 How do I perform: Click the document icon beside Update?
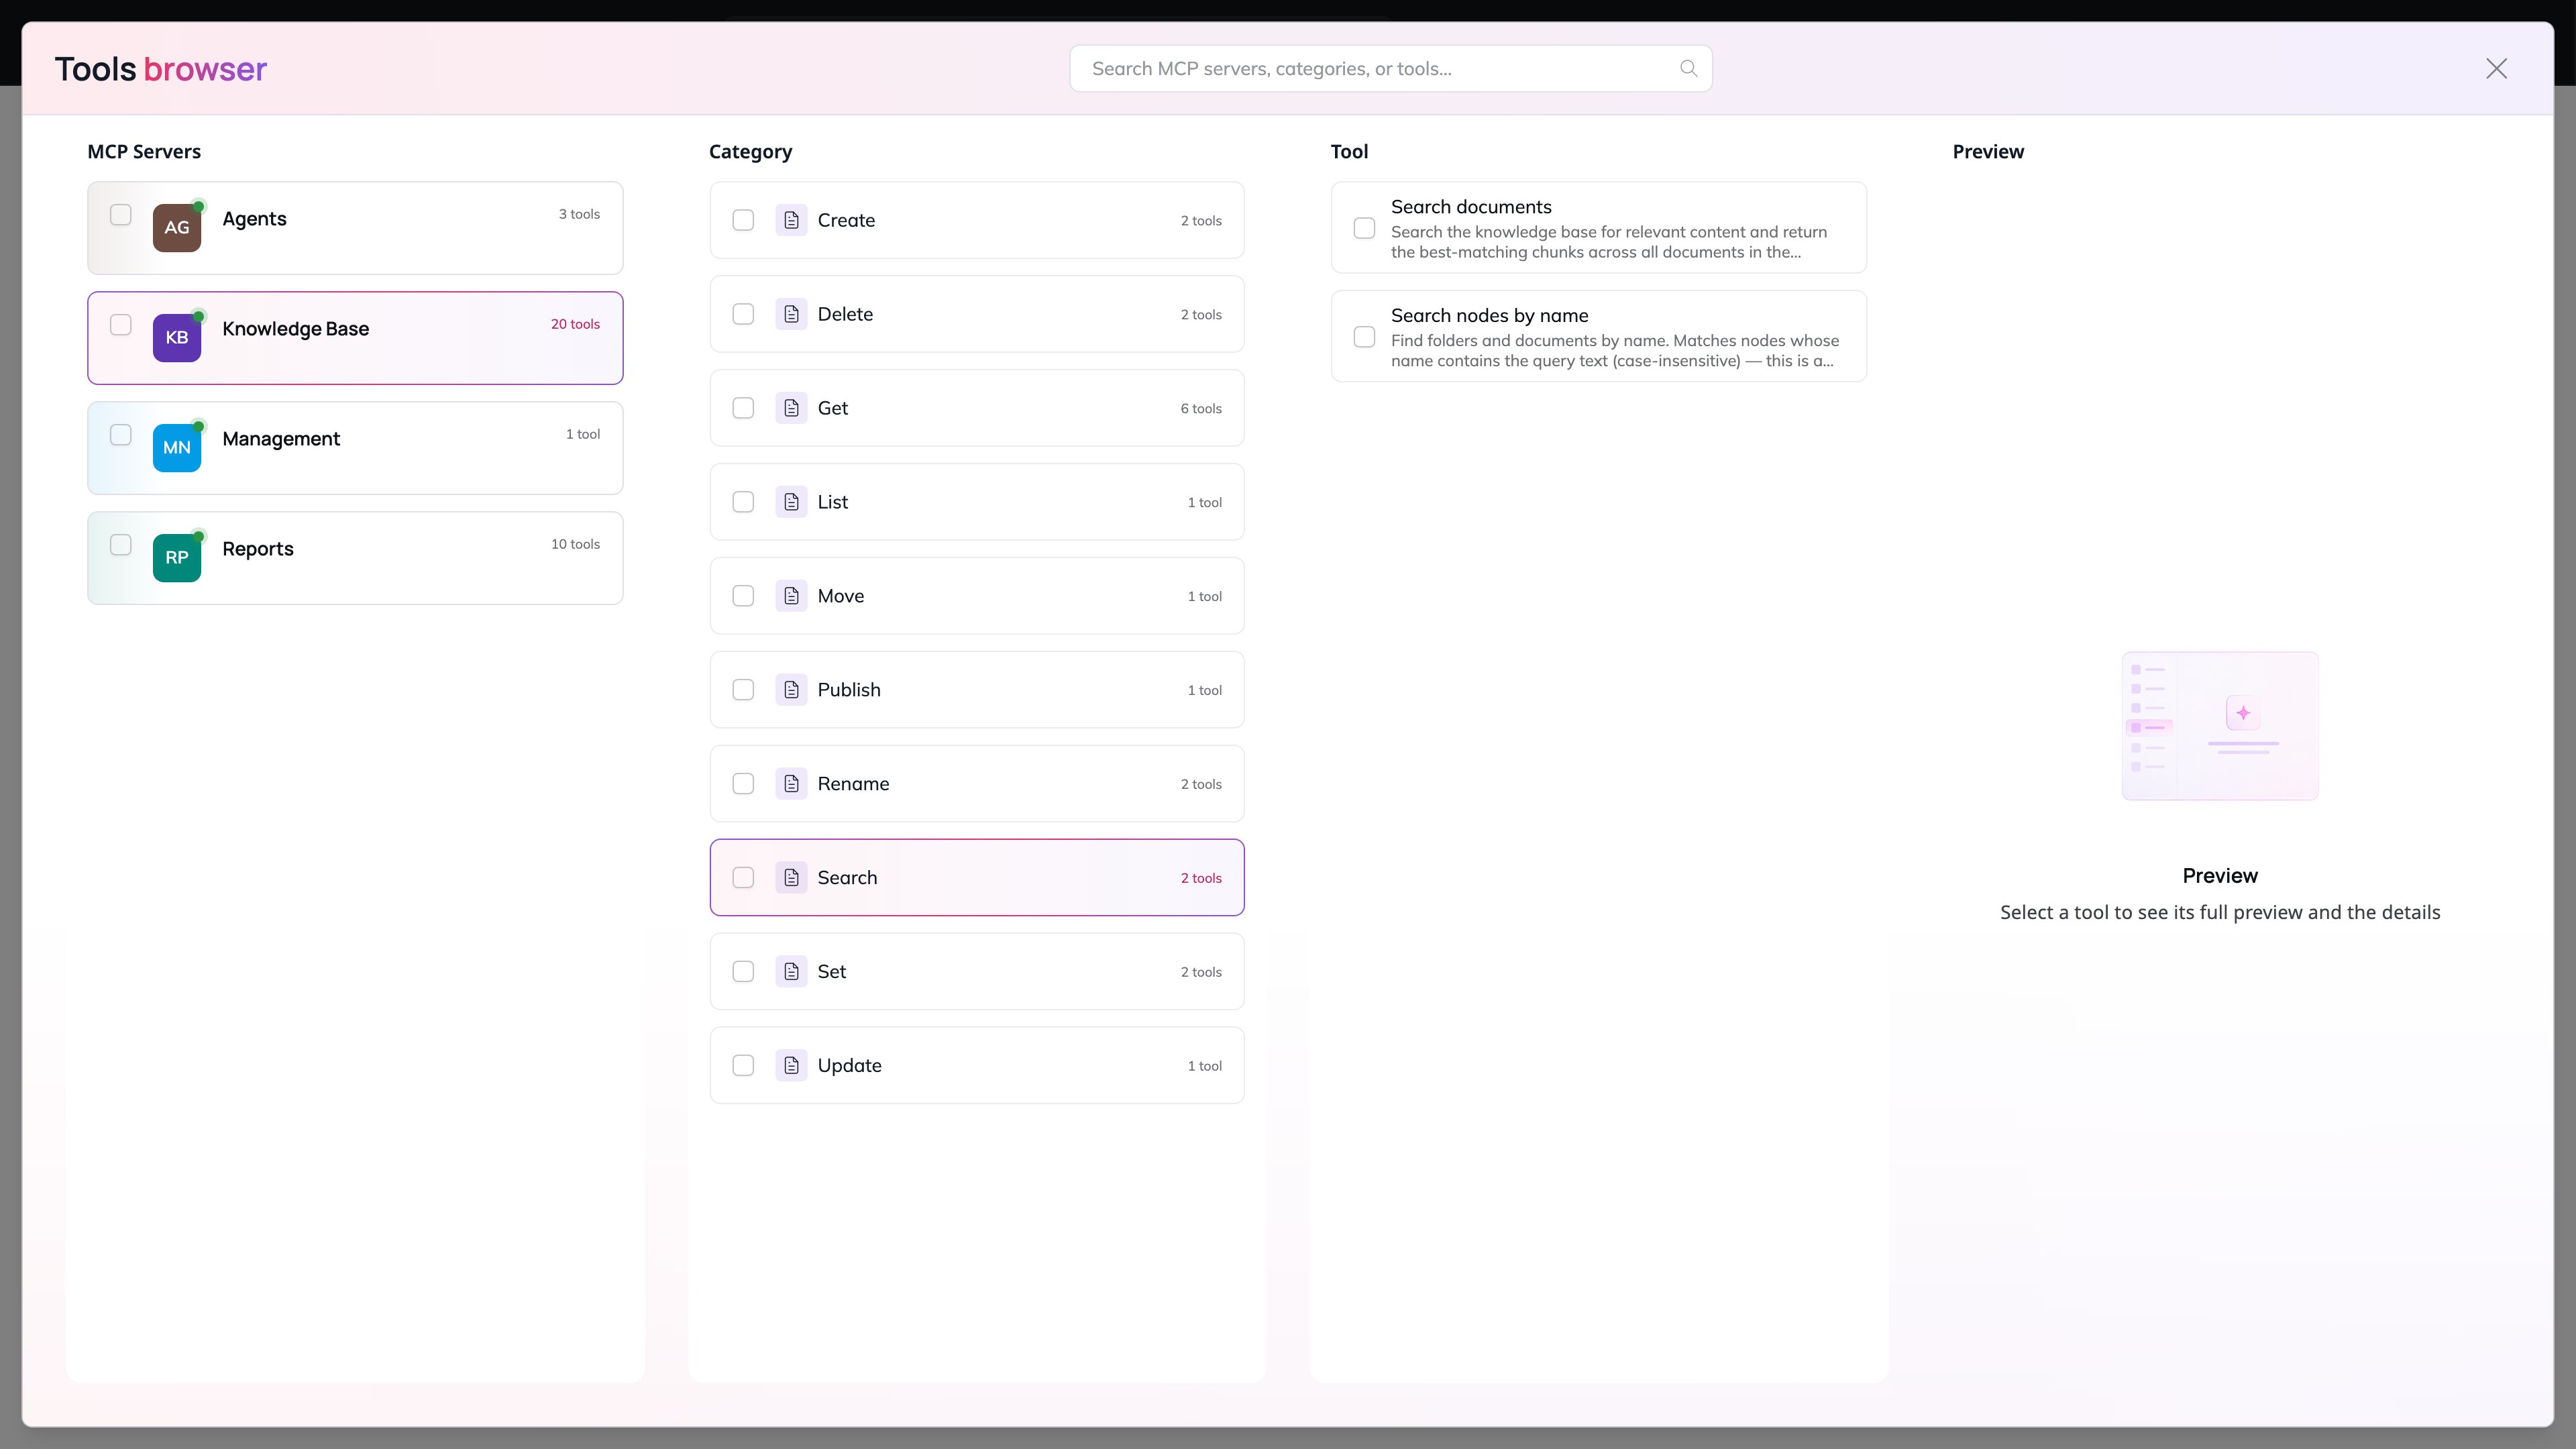tap(791, 1066)
